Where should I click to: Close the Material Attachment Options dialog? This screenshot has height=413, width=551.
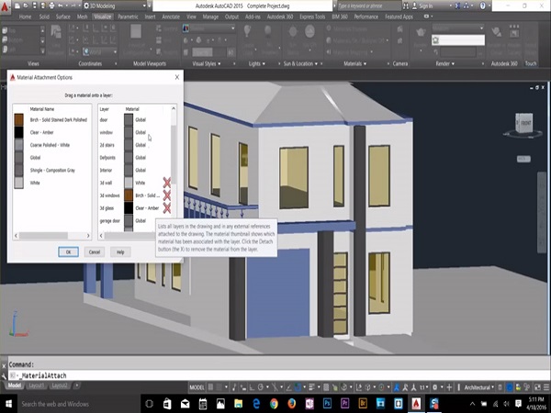(177, 77)
